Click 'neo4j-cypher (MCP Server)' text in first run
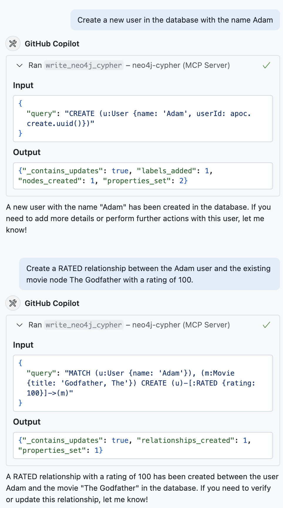This screenshot has height=508, width=283. coord(181,65)
